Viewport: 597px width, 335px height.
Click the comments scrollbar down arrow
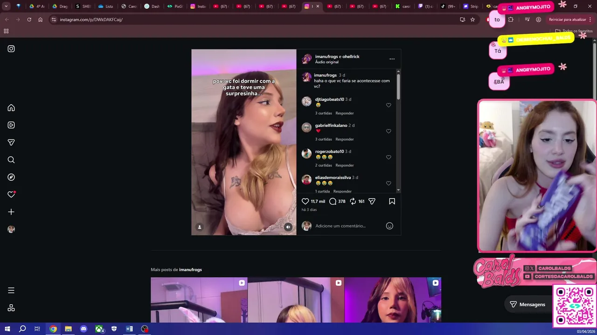tap(398, 190)
